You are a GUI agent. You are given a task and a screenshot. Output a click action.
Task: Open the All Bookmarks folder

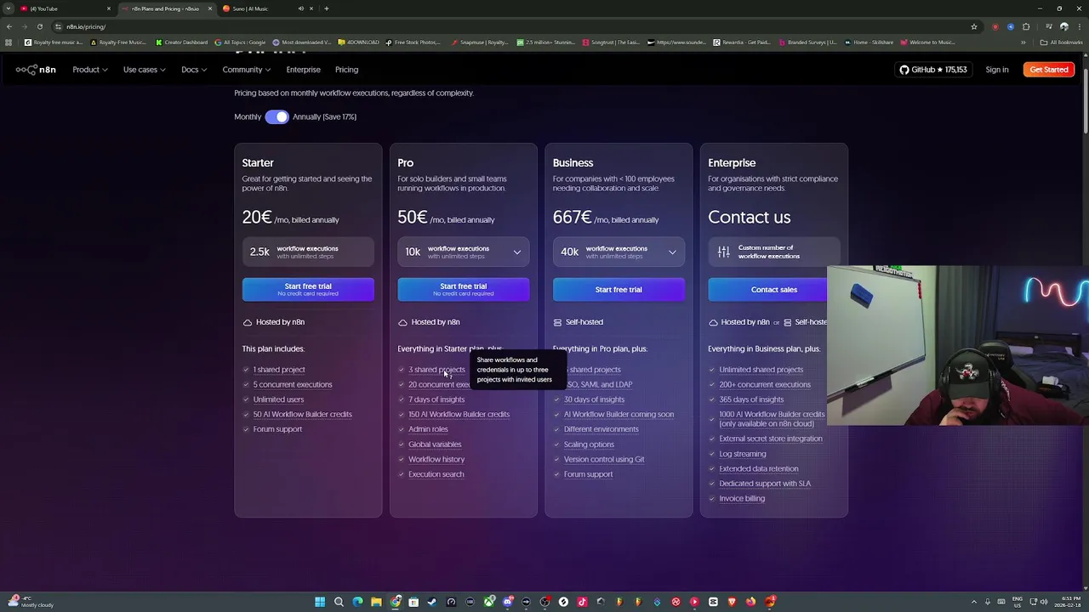coord(1061,42)
